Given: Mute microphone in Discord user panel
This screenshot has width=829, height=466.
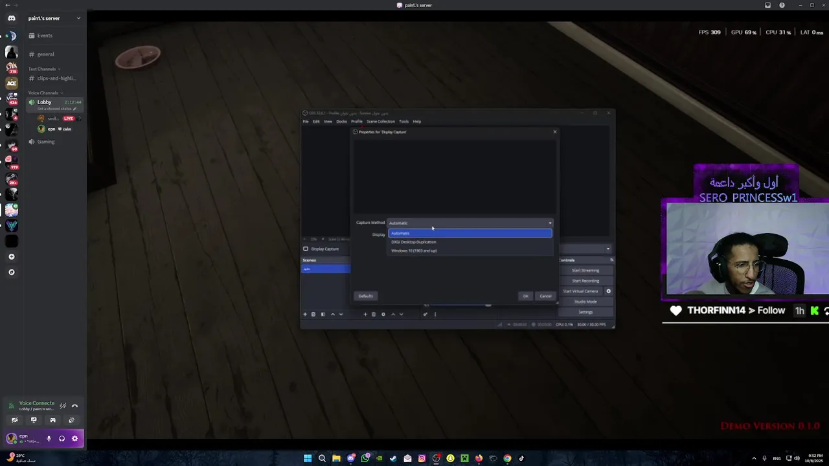Looking at the screenshot, I should (x=49, y=439).
